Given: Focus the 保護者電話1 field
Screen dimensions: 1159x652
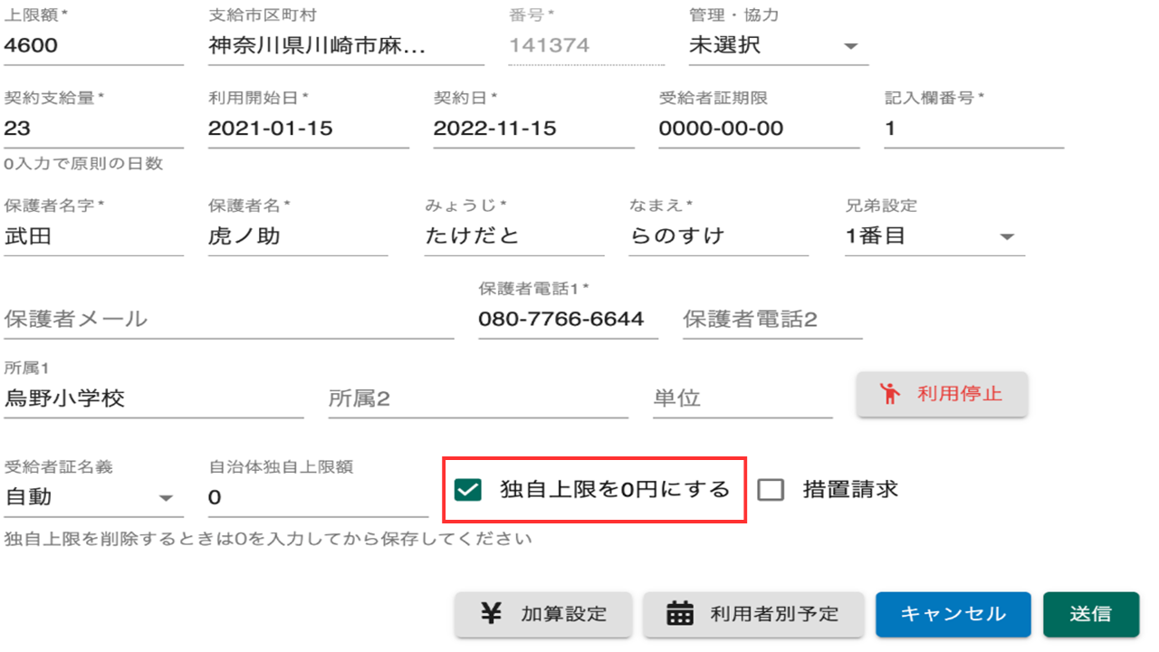Looking at the screenshot, I should (567, 319).
